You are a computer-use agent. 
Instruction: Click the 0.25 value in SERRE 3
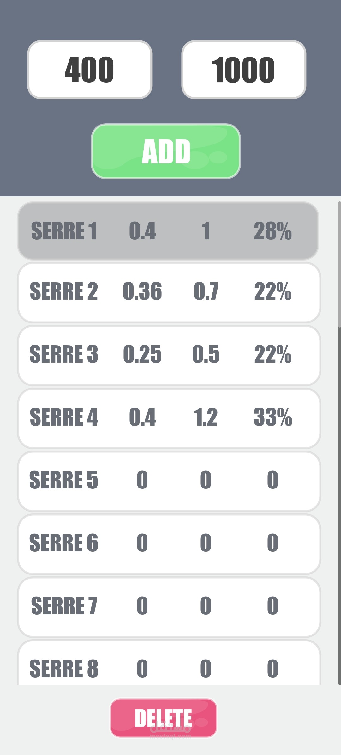pyautogui.click(x=142, y=354)
